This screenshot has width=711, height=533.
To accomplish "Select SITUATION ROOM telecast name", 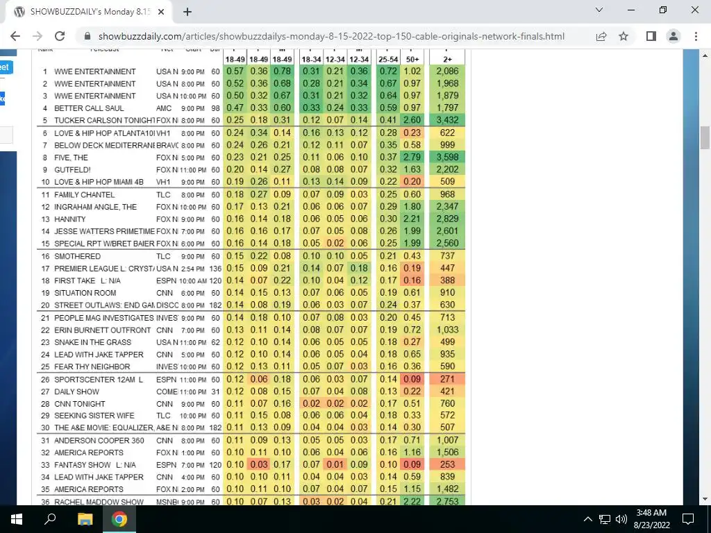I will 85,294.
